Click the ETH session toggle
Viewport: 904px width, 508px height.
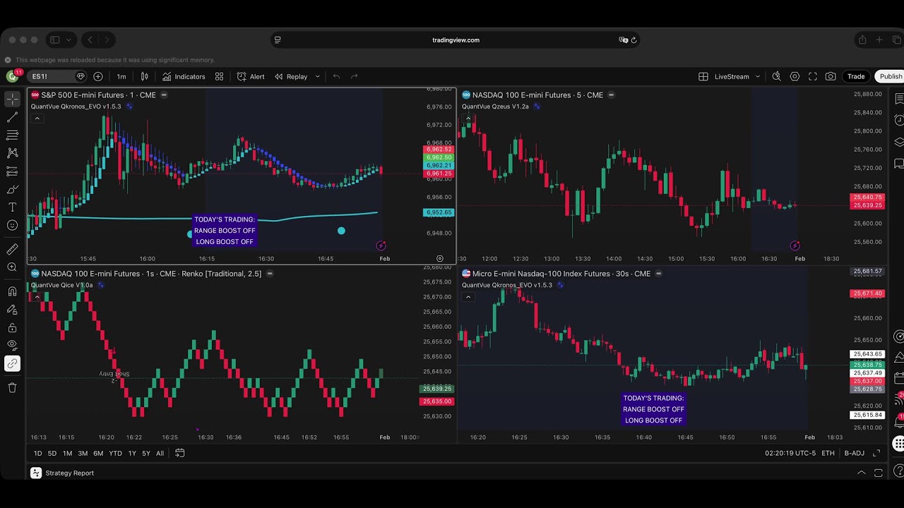click(828, 453)
